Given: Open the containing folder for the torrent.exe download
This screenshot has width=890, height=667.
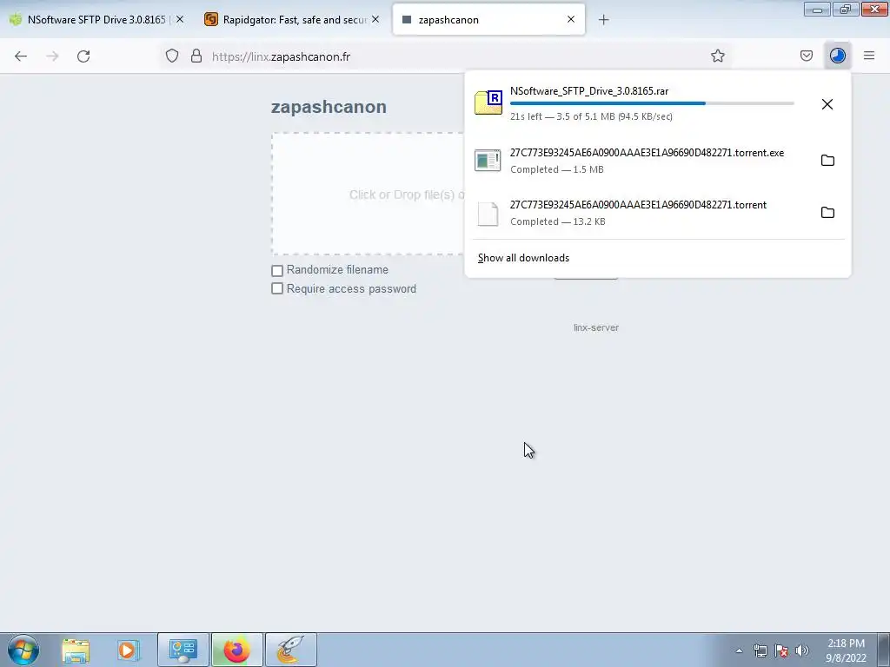Looking at the screenshot, I should tap(827, 161).
